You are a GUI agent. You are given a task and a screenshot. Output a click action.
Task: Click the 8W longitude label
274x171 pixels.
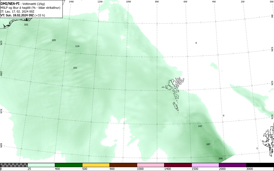point(157,2)
